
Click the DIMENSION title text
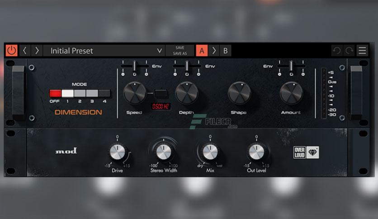click(78, 112)
